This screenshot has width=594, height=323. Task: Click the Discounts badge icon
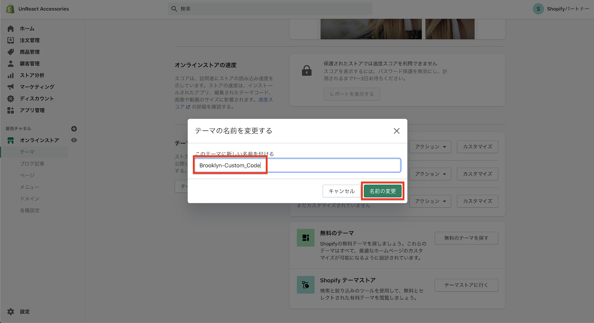point(11,99)
